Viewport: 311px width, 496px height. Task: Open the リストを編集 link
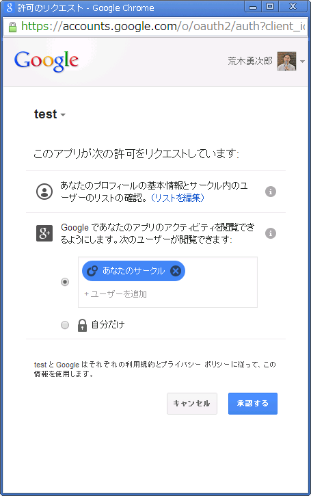tap(178, 198)
